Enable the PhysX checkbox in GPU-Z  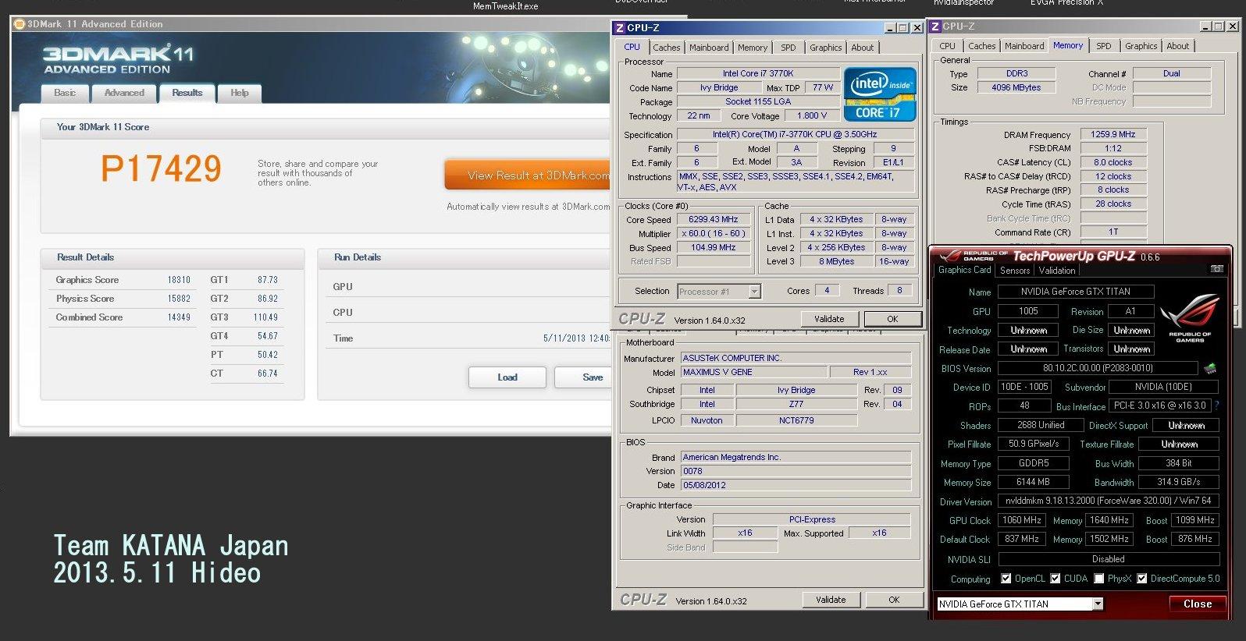[x=1099, y=579]
